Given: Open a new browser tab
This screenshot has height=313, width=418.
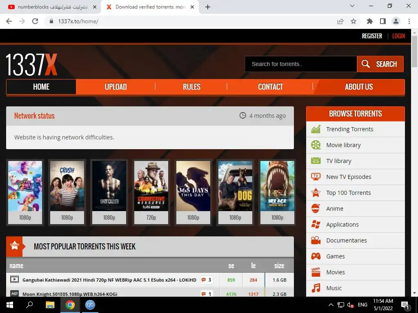Looking at the screenshot, I should coord(208,7).
